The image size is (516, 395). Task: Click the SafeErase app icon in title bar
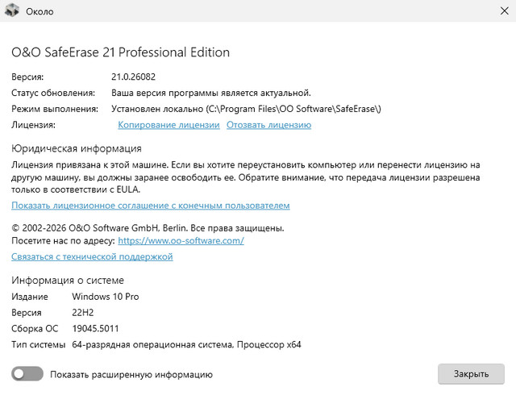pos(11,12)
